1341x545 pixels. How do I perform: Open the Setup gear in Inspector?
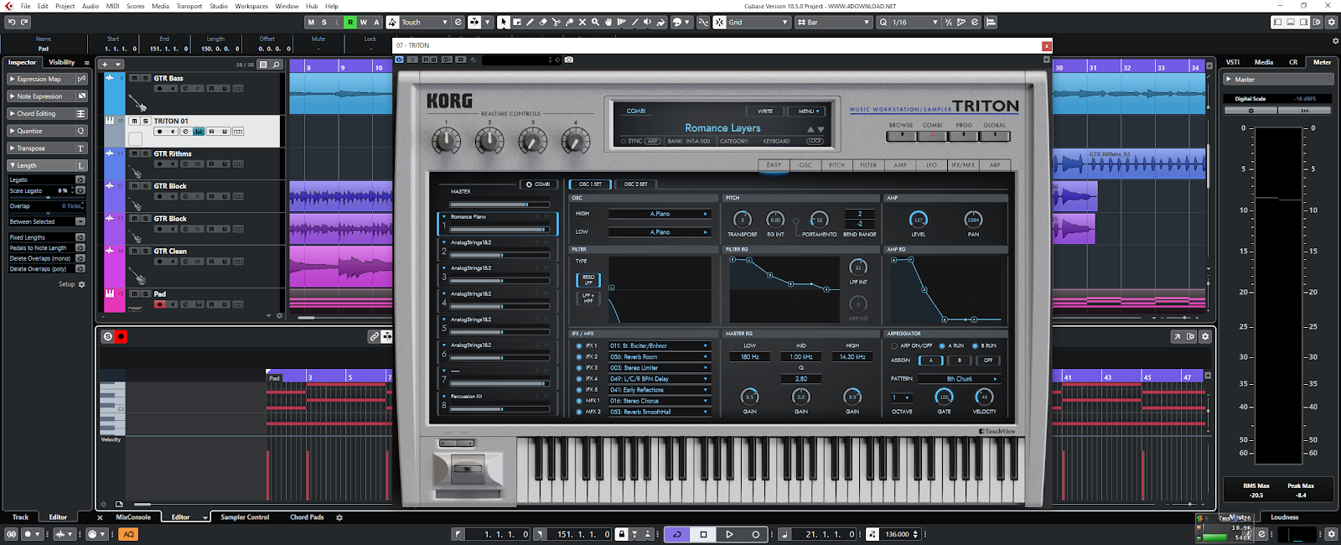[x=81, y=284]
